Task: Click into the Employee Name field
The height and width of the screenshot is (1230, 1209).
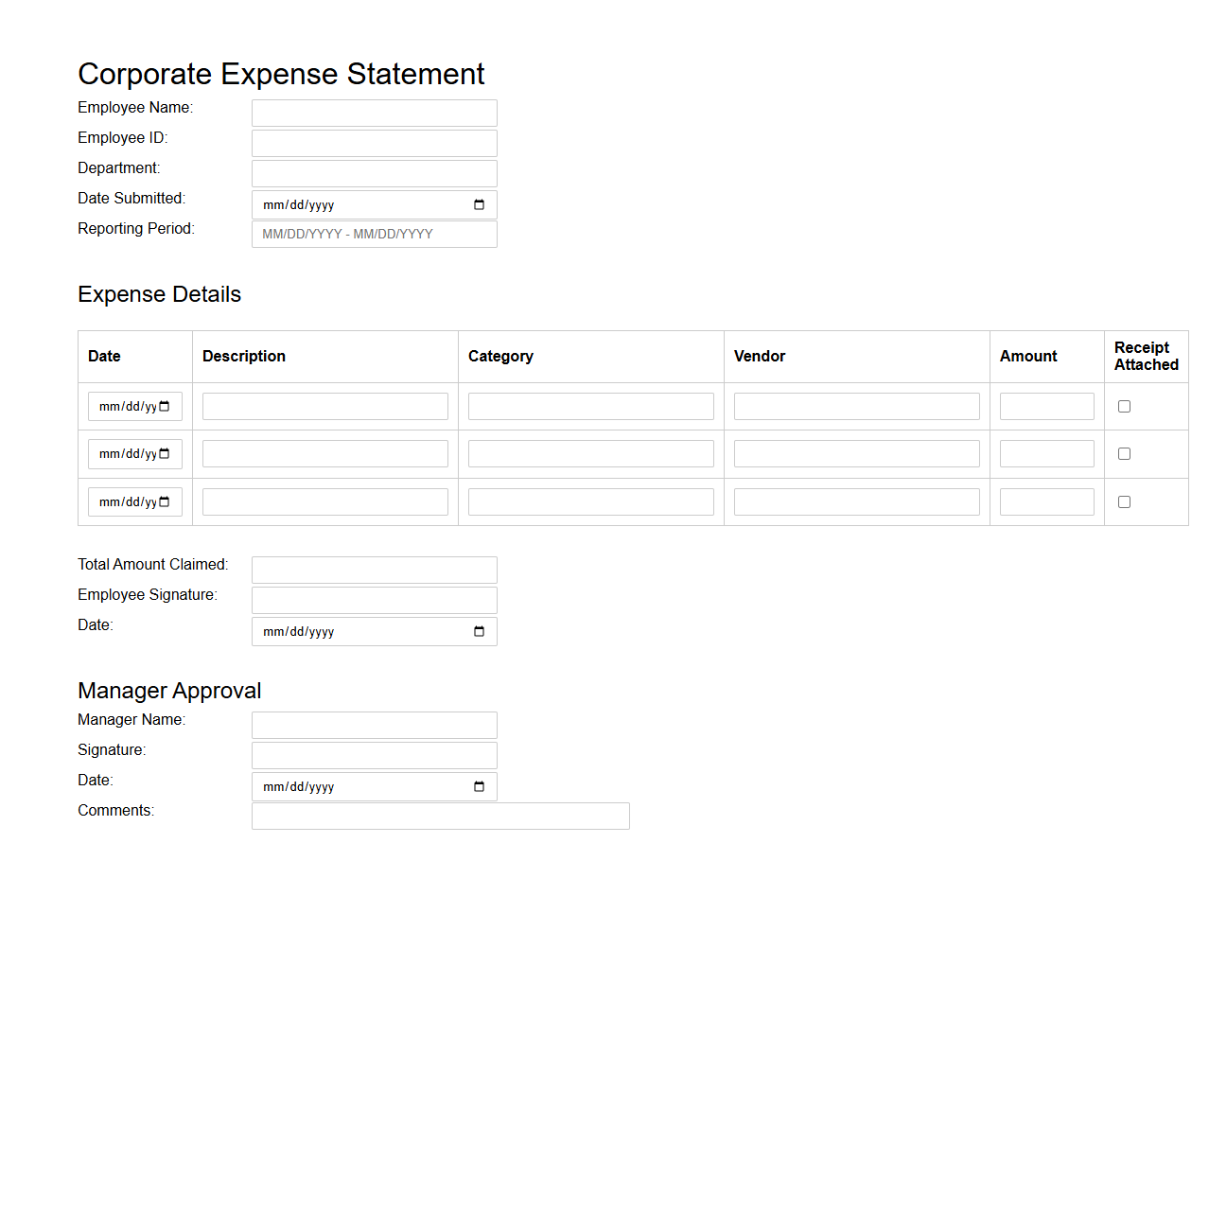Action: click(374, 113)
